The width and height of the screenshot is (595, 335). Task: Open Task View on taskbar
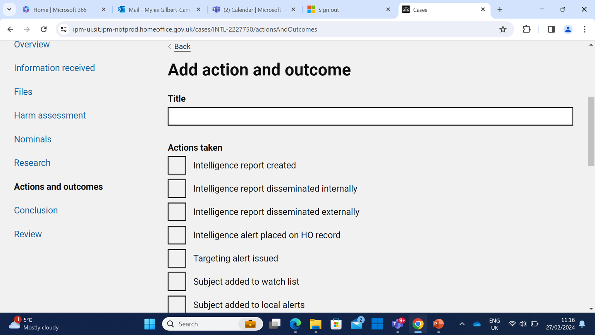(275, 324)
